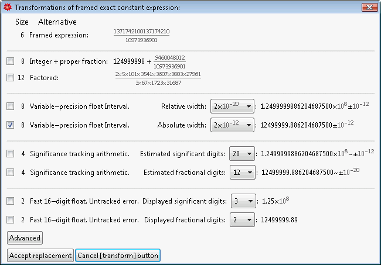381x265 pixels.
Task: Click the Size column header
Action: click(x=22, y=22)
